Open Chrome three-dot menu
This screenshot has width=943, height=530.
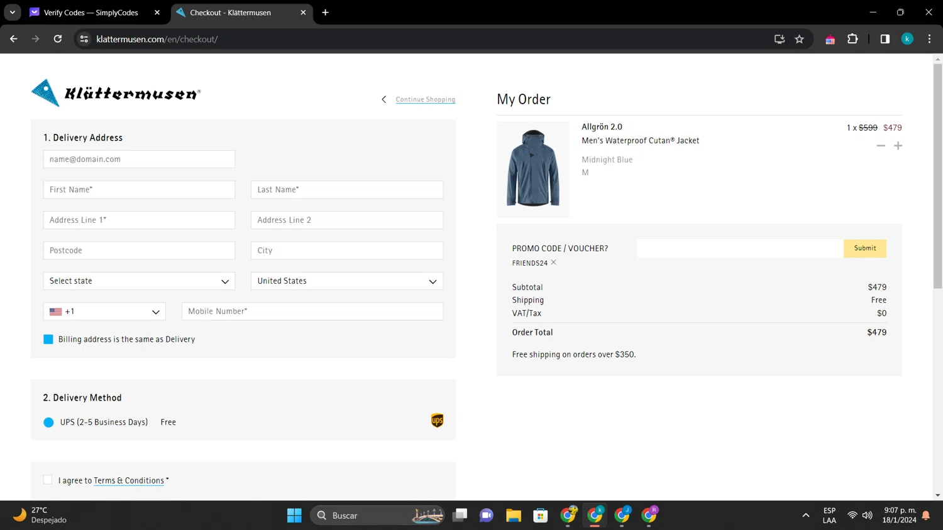(x=929, y=39)
